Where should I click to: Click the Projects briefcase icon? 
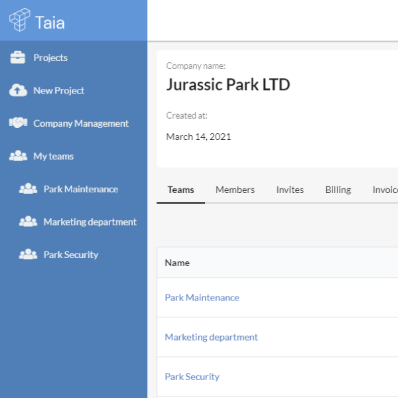point(17,58)
